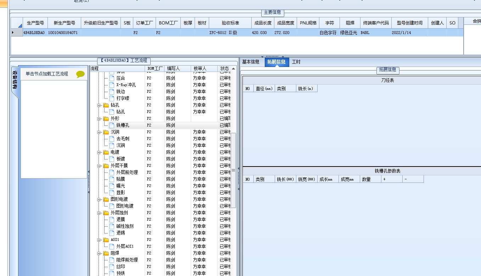This screenshot has height=276, width=481.
Task: Click the 编写人 header in process tree
Action: [178, 68]
